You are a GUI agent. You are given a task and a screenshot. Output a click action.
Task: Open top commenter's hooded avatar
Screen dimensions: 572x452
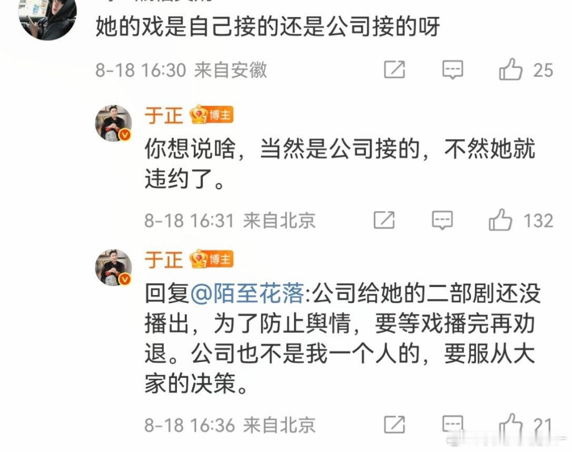[48, 19]
